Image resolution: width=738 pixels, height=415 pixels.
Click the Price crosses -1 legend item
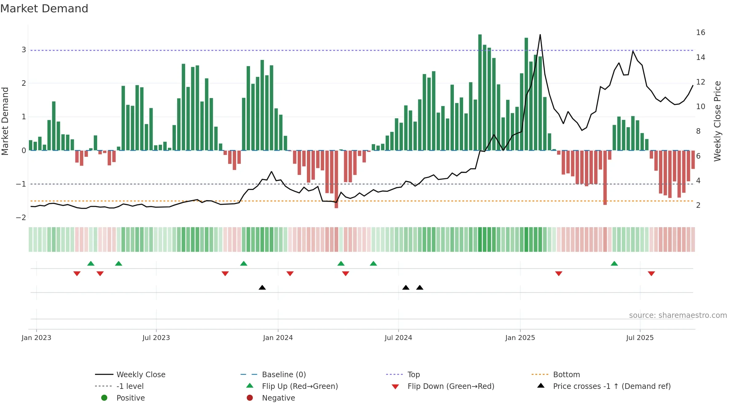point(604,386)
